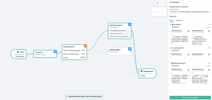Select the Завершение node title
Image resolution: width=212 pixels, height=100 pixels.
pyautogui.click(x=148, y=71)
